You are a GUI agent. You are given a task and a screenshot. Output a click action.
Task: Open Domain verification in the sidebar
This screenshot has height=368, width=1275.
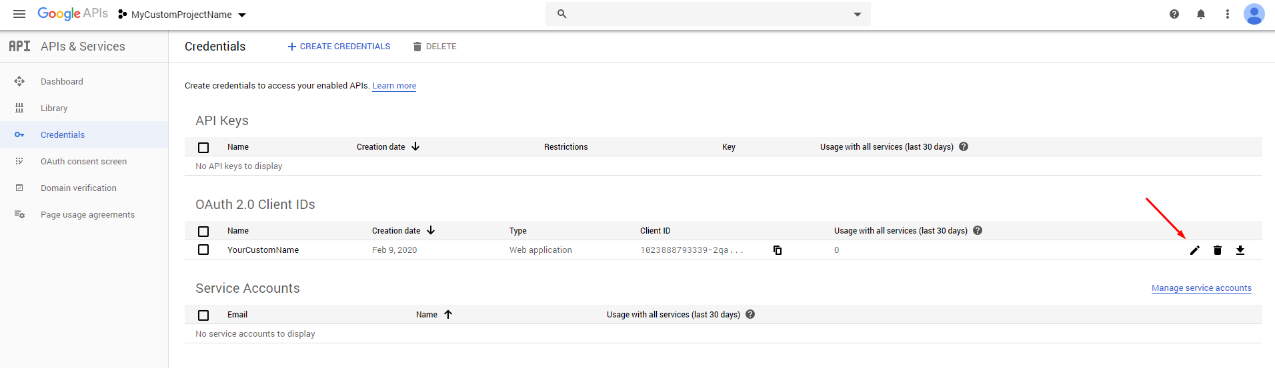click(79, 188)
